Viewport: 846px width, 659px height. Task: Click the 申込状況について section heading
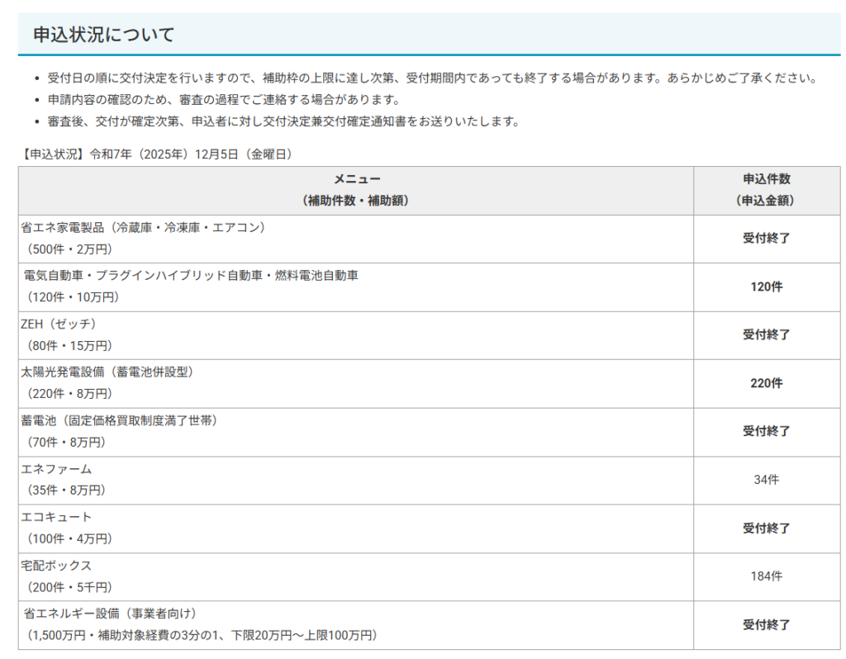click(104, 35)
